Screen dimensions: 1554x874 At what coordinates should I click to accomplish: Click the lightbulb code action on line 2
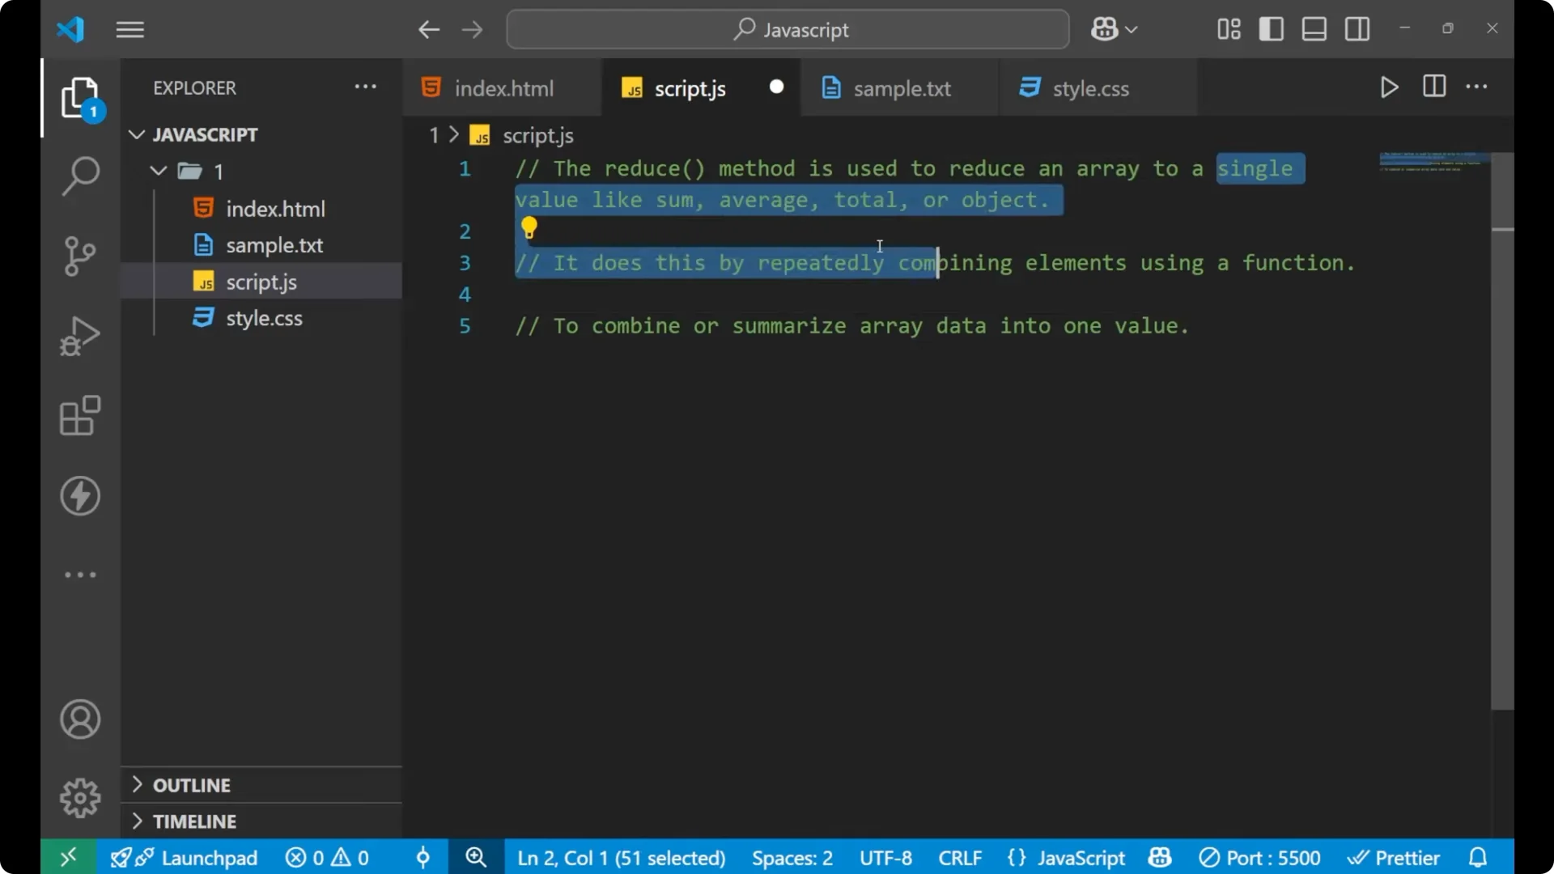pos(529,229)
